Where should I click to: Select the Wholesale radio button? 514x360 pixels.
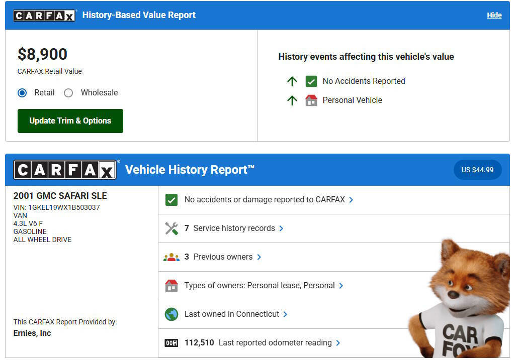[68, 93]
